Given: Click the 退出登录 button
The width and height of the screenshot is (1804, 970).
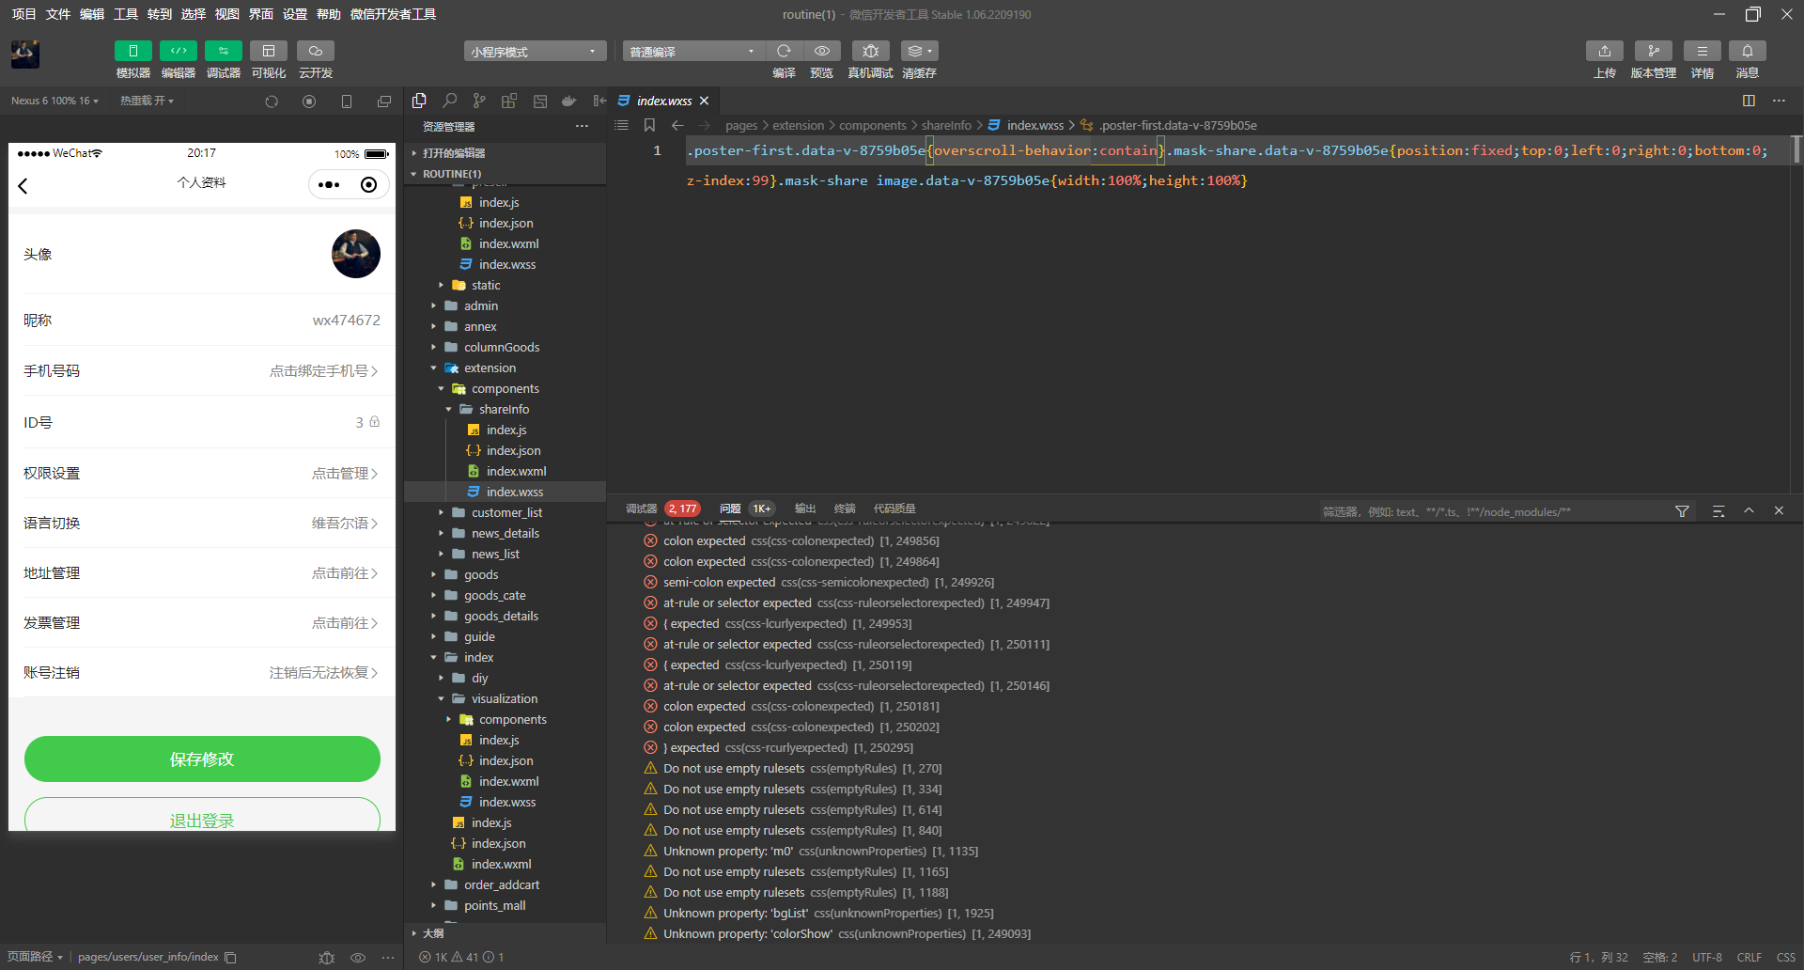Looking at the screenshot, I should [x=202, y=815].
